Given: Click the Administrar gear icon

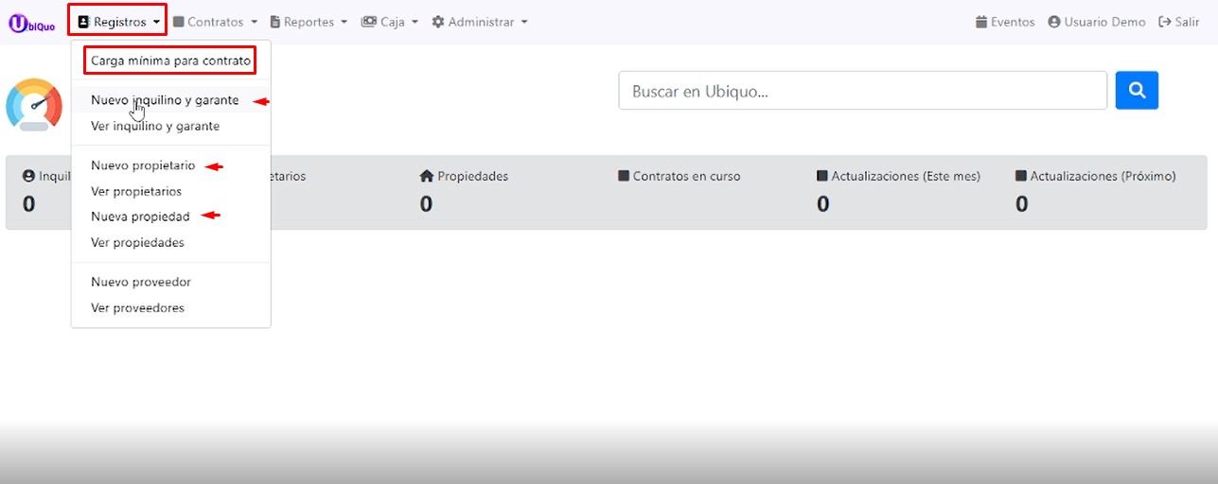Looking at the screenshot, I should (x=438, y=22).
